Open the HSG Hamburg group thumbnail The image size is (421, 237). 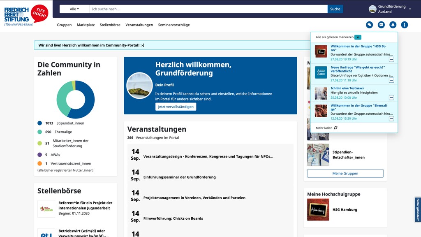pos(318,210)
